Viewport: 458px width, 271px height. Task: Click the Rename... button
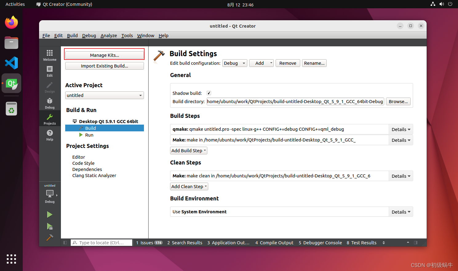point(314,63)
